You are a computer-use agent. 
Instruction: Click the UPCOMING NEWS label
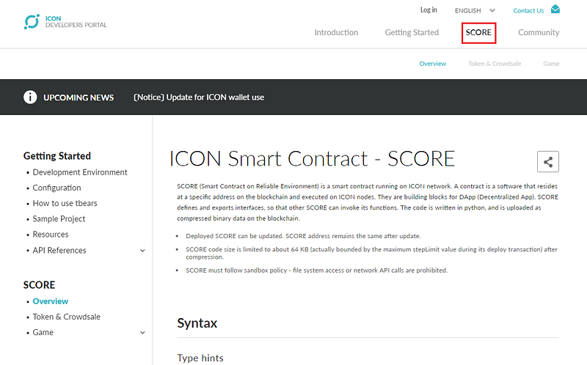click(x=79, y=97)
